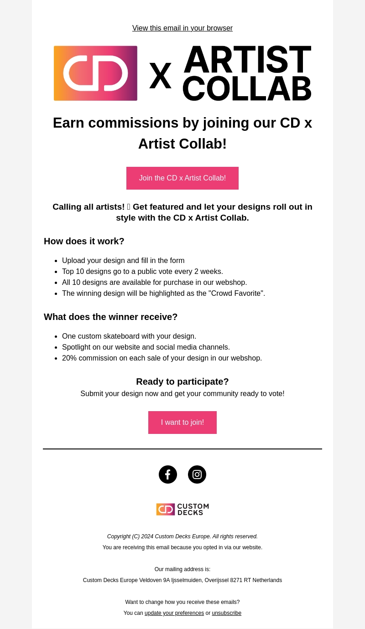Click the "ARTIST COLLAB" banner text
This screenshot has height=629, width=365.
point(247,73)
